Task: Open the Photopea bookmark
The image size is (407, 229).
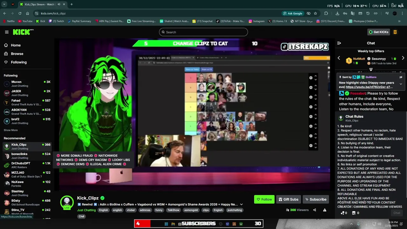Action: (x=363, y=21)
